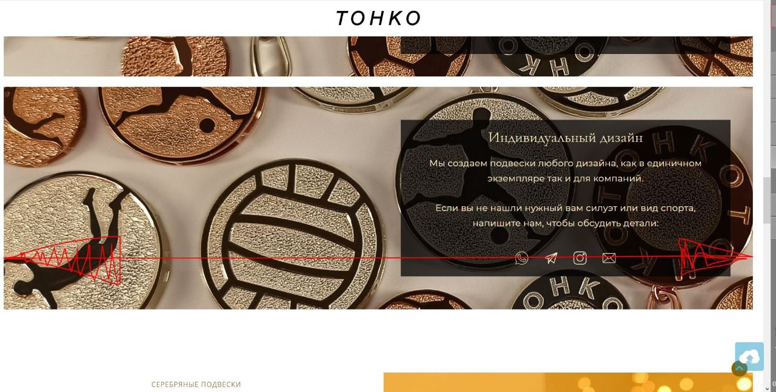Click the cloud upload widget
This screenshot has width=776, height=392.
coord(749,356)
